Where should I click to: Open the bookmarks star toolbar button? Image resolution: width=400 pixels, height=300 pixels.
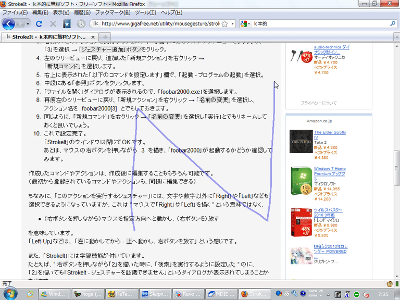67,24
